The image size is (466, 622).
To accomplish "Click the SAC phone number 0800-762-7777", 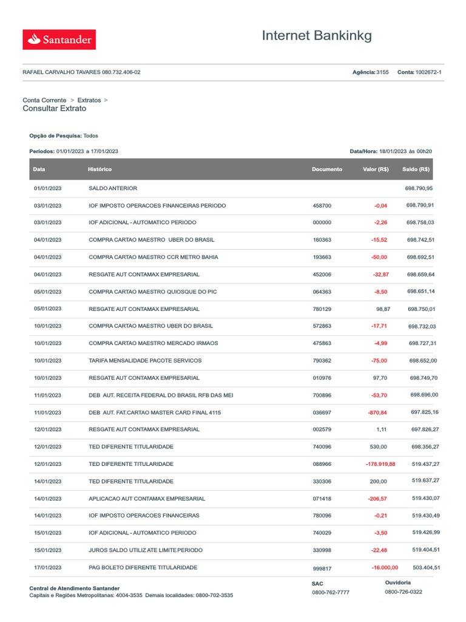I will tap(331, 592).
